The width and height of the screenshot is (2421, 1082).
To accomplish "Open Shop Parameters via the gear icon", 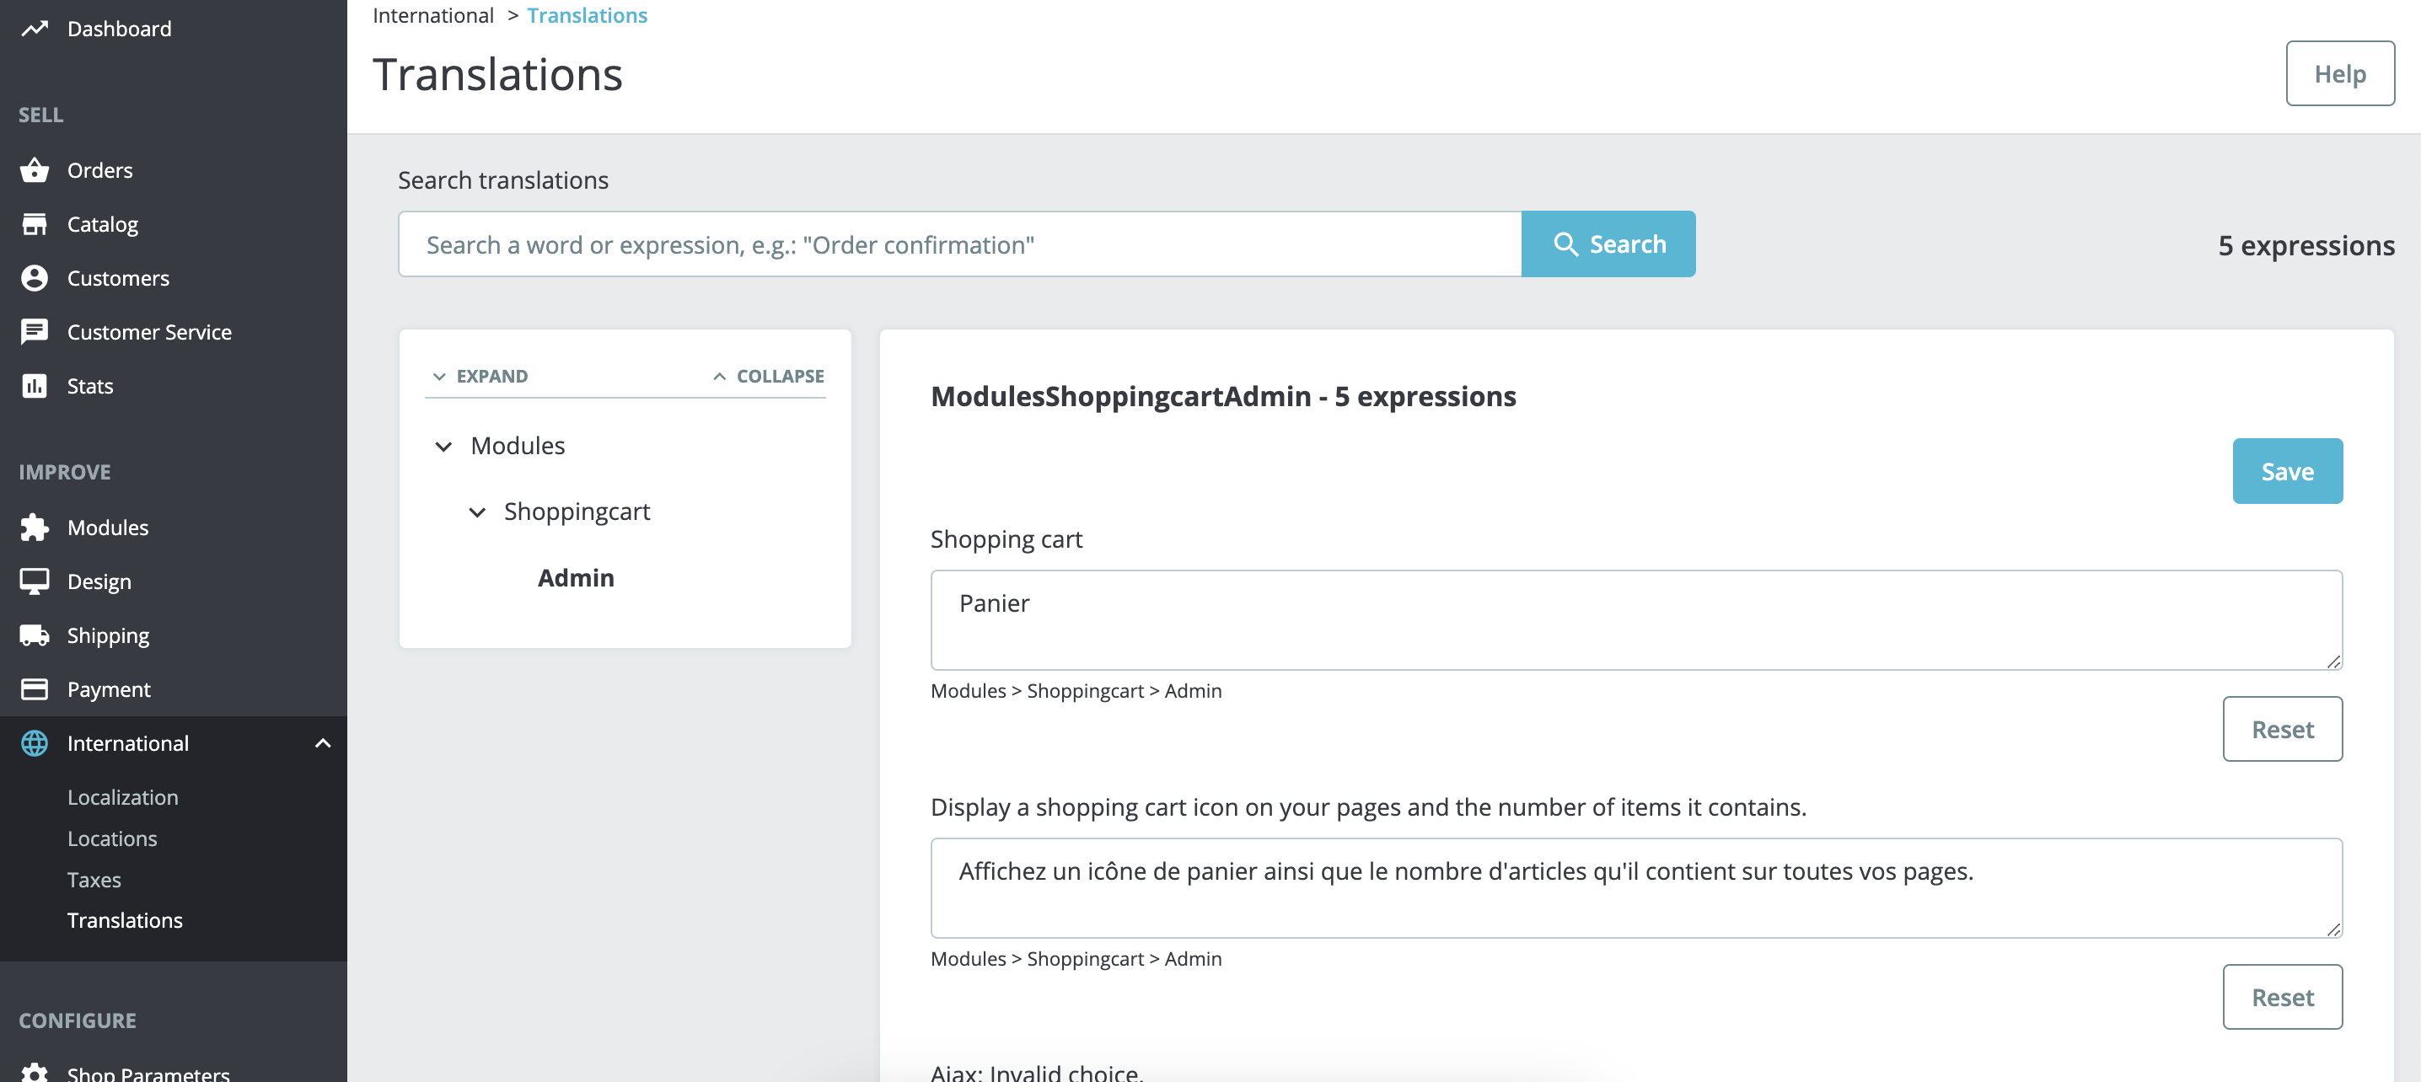I will (x=35, y=1073).
